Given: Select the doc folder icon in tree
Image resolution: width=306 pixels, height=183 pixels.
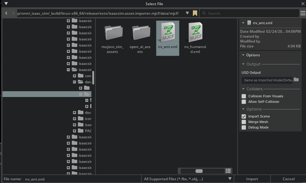Looking at the screenshot, I should (x=81, y=112).
